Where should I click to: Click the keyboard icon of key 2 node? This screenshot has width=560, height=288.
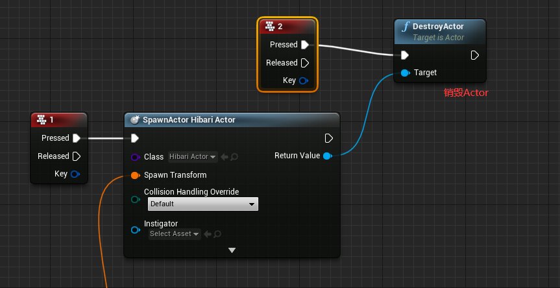[270, 26]
